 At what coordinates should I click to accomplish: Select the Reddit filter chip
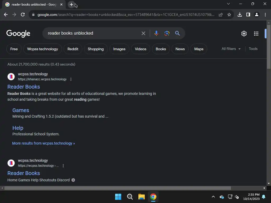coord(73,49)
